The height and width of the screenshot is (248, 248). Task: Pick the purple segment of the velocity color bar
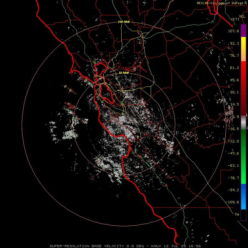pyautogui.click(x=243, y=31)
